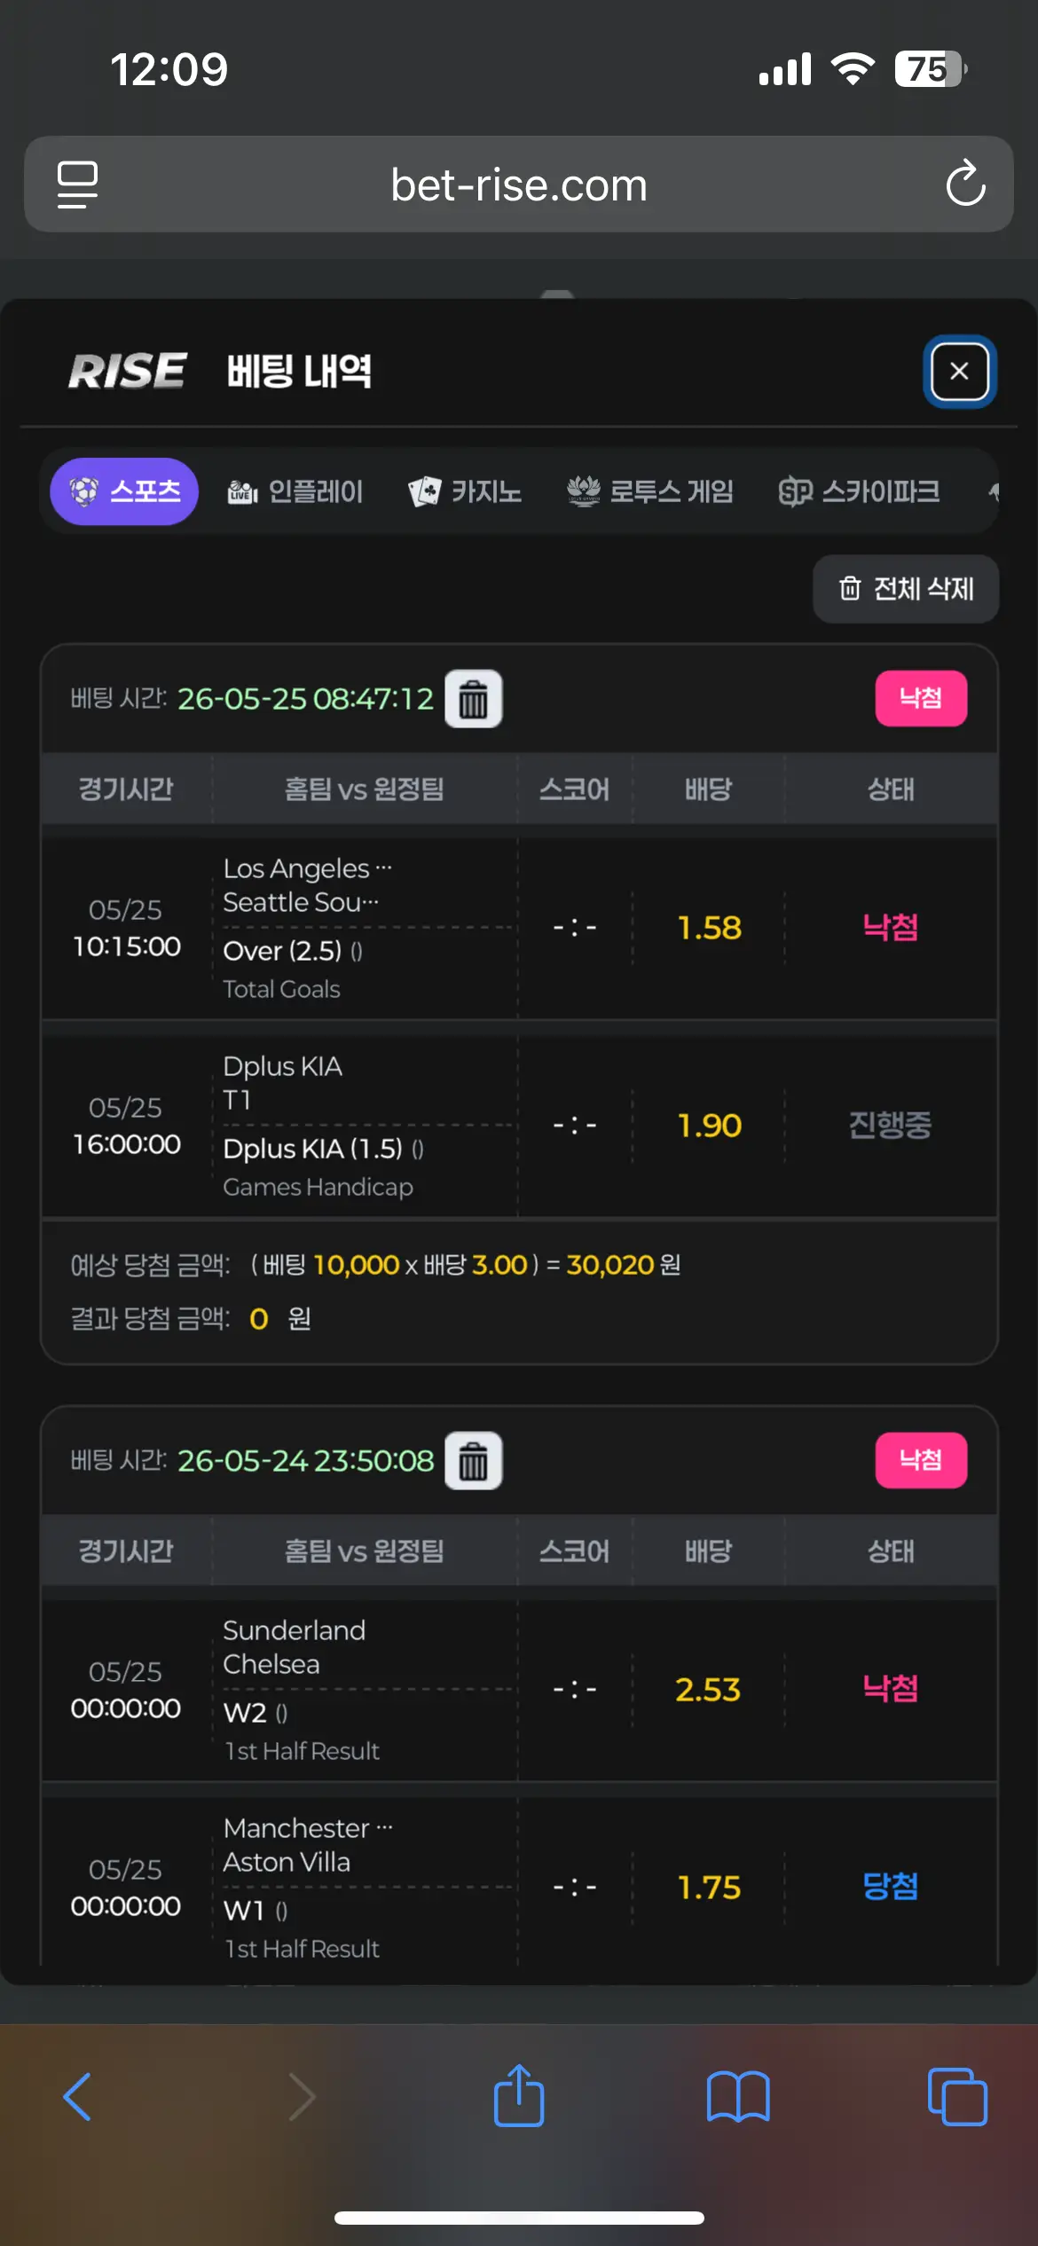Image resolution: width=1038 pixels, height=2246 pixels.
Task: Select the 스카이파크 tab
Action: click(x=859, y=491)
